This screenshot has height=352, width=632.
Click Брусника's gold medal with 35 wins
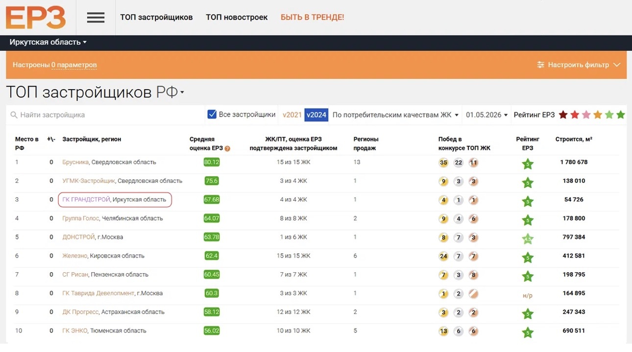pos(444,163)
